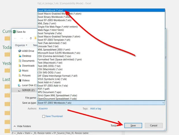
Task: Choose Excel Add-in (*.xlam)
Action: point(101,82)
